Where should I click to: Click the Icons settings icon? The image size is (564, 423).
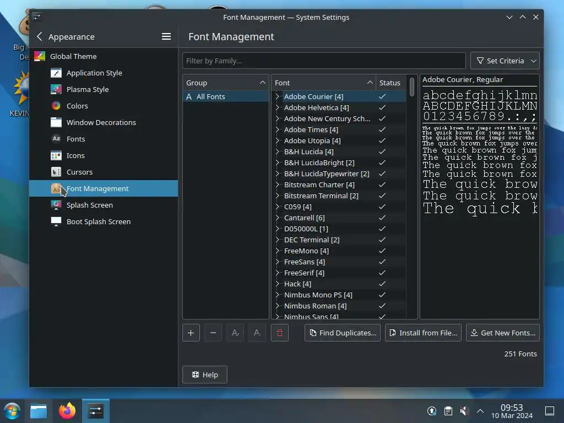pyautogui.click(x=56, y=155)
